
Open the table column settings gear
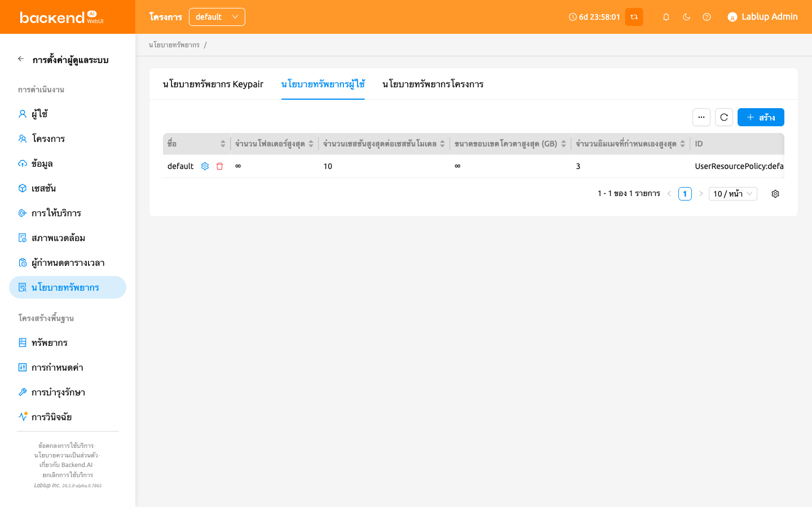[x=775, y=194]
